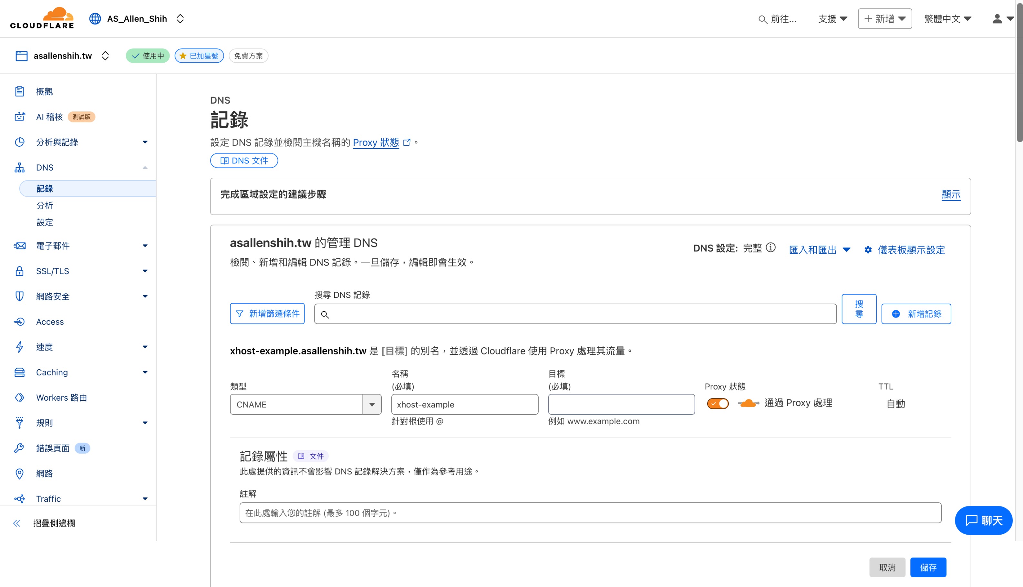Viewport: 1023px width, 587px height.
Task: Click the 取消 cancel button
Action: (x=887, y=567)
